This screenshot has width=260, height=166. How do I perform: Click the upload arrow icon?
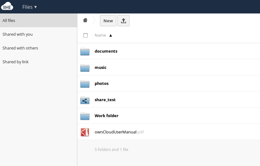tap(123, 21)
